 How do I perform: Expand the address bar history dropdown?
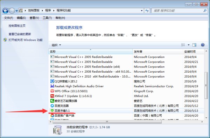point(142,11)
